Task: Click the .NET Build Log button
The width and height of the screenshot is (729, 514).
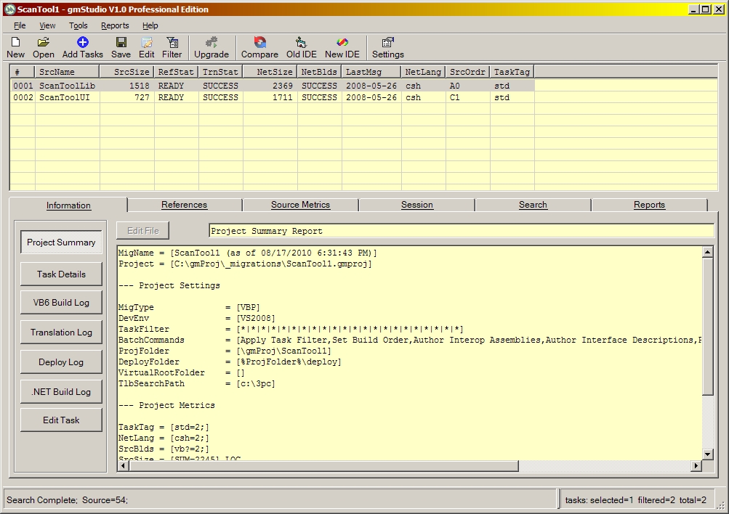Action: pyautogui.click(x=61, y=392)
